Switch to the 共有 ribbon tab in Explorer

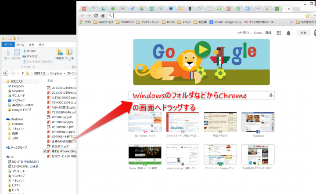pyautogui.click(x=31, y=45)
